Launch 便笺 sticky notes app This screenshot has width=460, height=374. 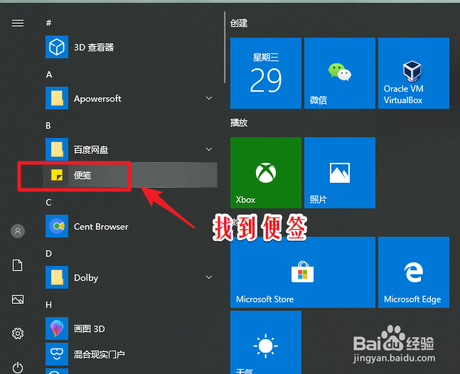[x=131, y=175]
